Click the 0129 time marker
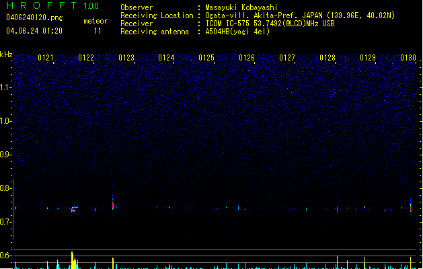This screenshot has height=269, width=423. click(368, 58)
